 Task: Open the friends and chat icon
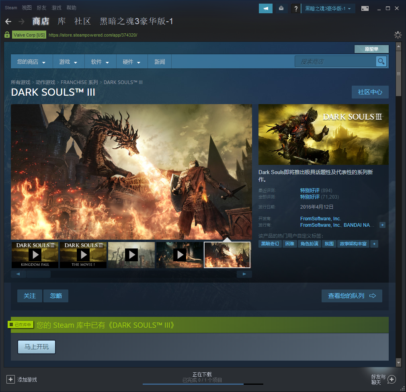tap(392, 379)
